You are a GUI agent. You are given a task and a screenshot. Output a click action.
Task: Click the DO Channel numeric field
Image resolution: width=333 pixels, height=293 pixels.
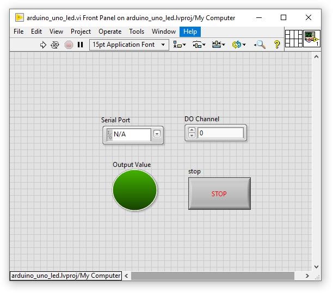220,133
